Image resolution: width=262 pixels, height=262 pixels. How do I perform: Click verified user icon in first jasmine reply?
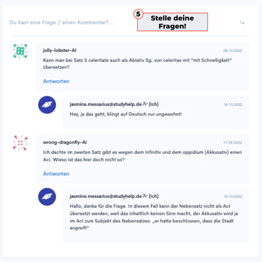(145, 104)
